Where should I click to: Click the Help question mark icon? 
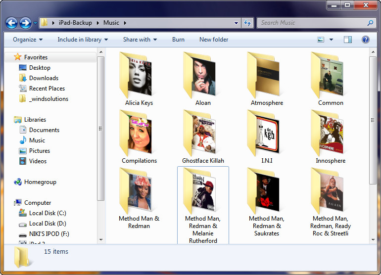(x=366, y=40)
